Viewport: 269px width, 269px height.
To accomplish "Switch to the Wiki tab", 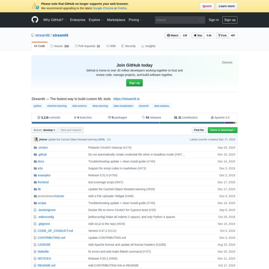I will (x=111, y=46).
